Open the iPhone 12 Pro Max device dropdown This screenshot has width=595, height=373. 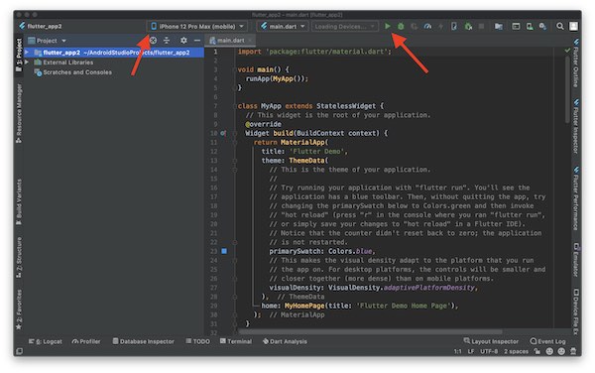pos(197,26)
